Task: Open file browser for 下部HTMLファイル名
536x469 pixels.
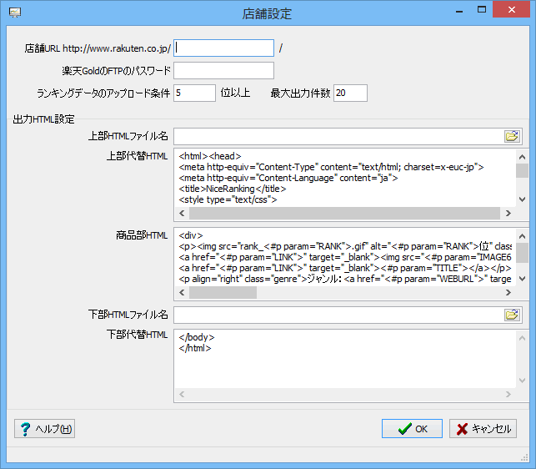Action: (x=512, y=315)
